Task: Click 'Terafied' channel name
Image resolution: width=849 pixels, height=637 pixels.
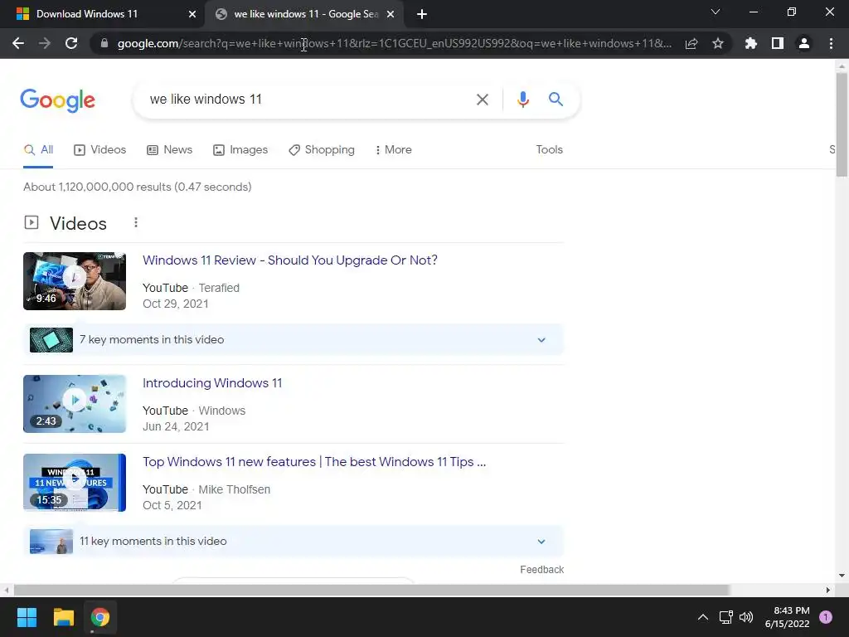Action: coord(219,288)
